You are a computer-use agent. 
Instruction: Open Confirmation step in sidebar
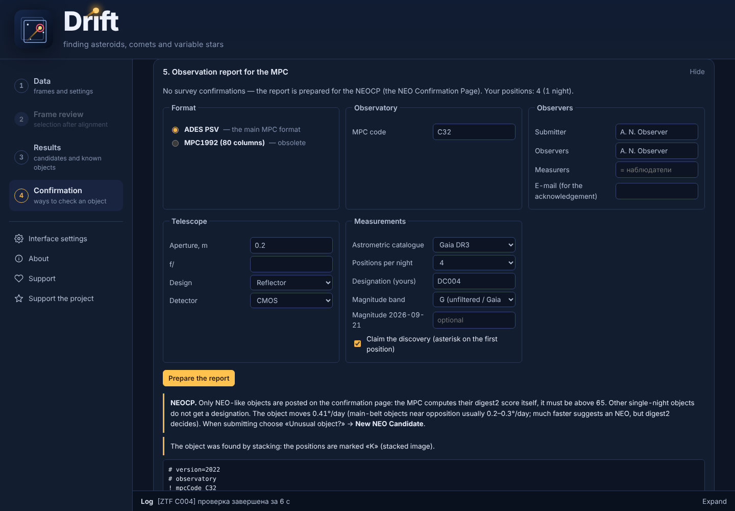(66, 195)
